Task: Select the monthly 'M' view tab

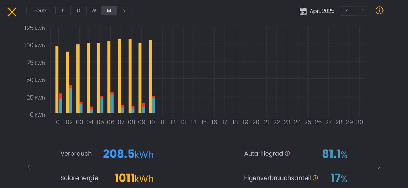Action: [x=109, y=11]
